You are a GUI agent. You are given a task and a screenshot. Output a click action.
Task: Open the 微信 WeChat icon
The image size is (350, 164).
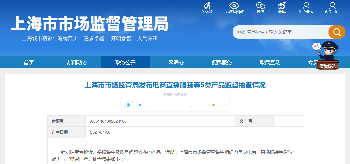[260, 6]
